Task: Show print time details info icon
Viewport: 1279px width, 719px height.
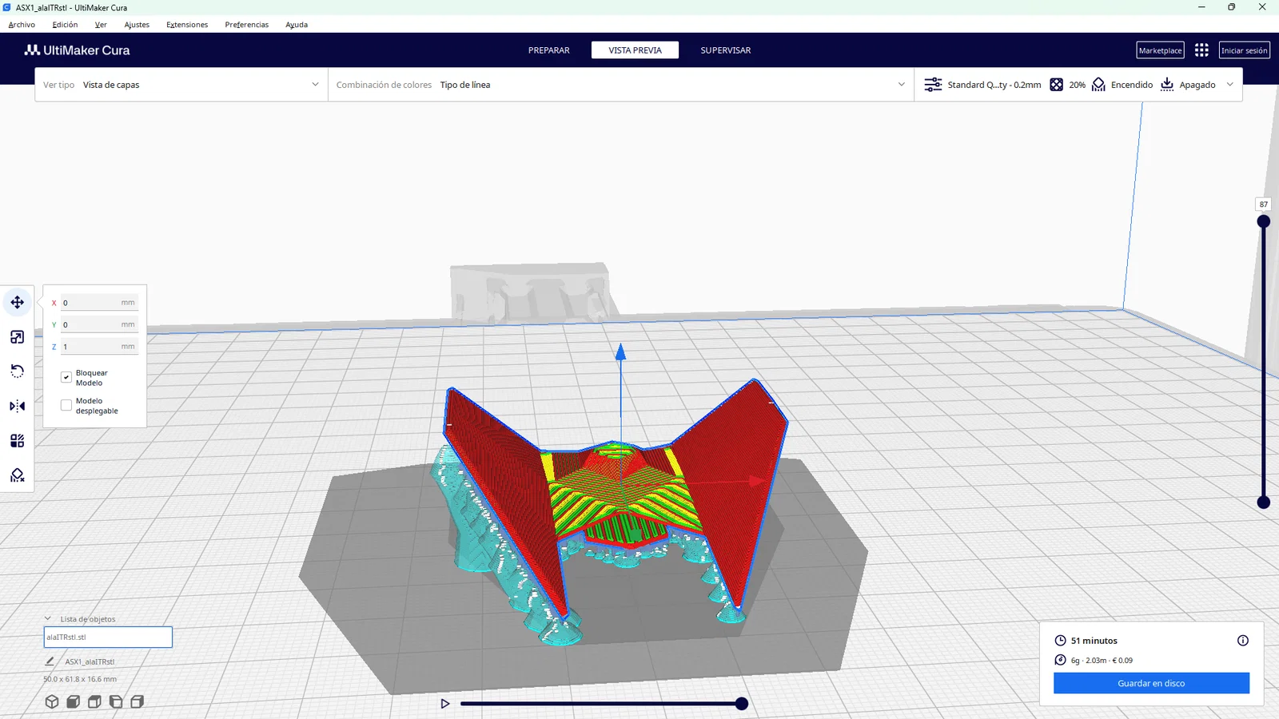Action: (1243, 641)
